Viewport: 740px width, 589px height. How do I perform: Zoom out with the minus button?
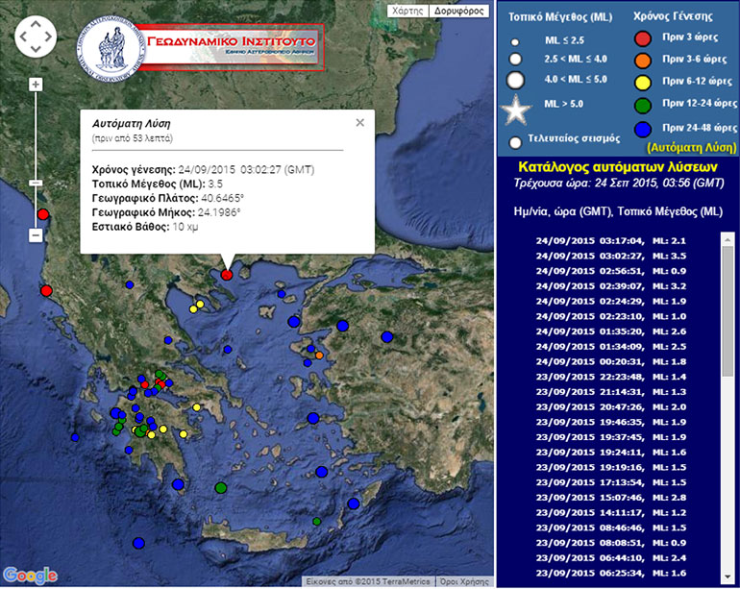[x=37, y=235]
